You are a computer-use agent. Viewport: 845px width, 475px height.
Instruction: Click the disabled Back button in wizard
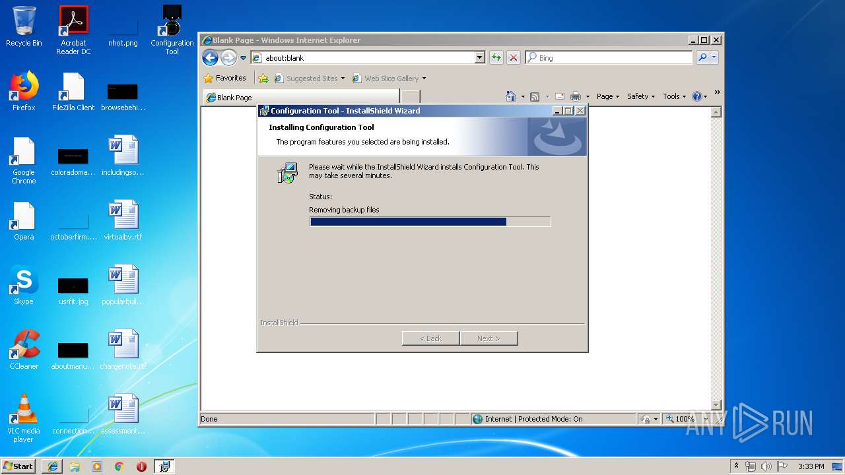[x=431, y=338]
